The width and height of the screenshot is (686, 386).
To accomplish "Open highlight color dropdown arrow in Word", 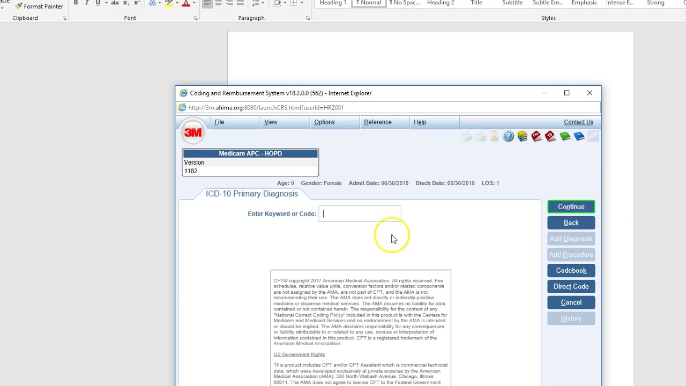I will [177, 3].
